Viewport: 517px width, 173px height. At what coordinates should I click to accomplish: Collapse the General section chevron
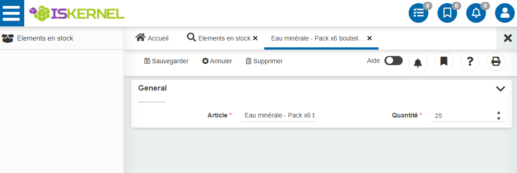501,89
